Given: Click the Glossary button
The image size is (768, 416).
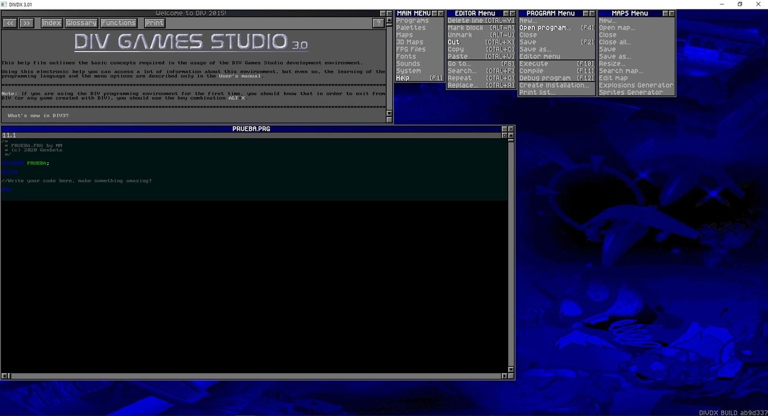Looking at the screenshot, I should 81,23.
